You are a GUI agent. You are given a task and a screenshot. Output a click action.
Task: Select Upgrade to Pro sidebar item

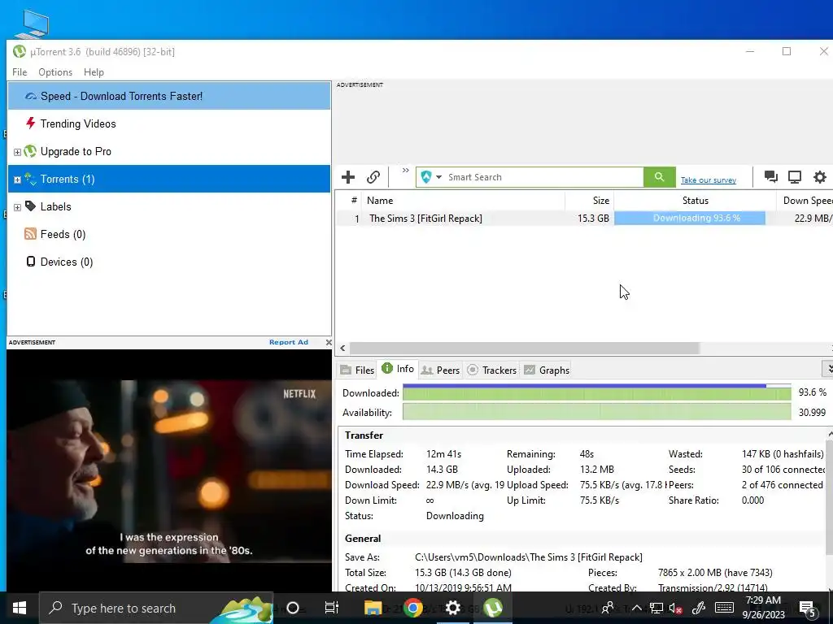[169, 151]
